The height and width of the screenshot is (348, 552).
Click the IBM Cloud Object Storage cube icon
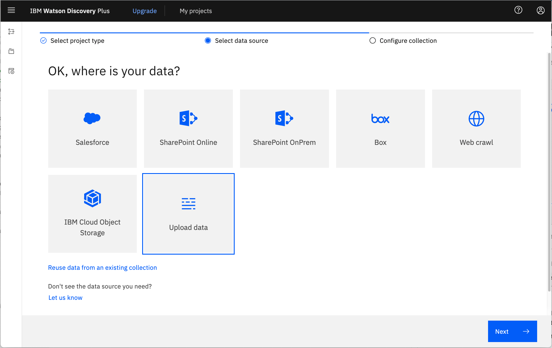(92, 198)
